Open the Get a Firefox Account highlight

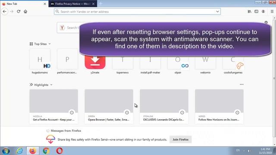(x=53, y=106)
